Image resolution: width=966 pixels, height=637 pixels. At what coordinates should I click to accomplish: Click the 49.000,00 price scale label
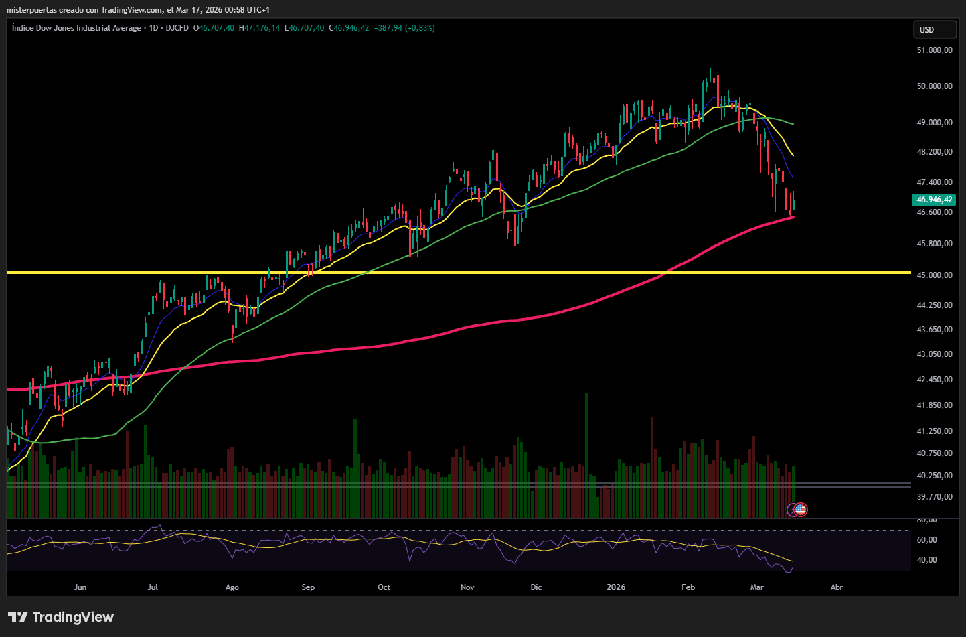(935, 123)
